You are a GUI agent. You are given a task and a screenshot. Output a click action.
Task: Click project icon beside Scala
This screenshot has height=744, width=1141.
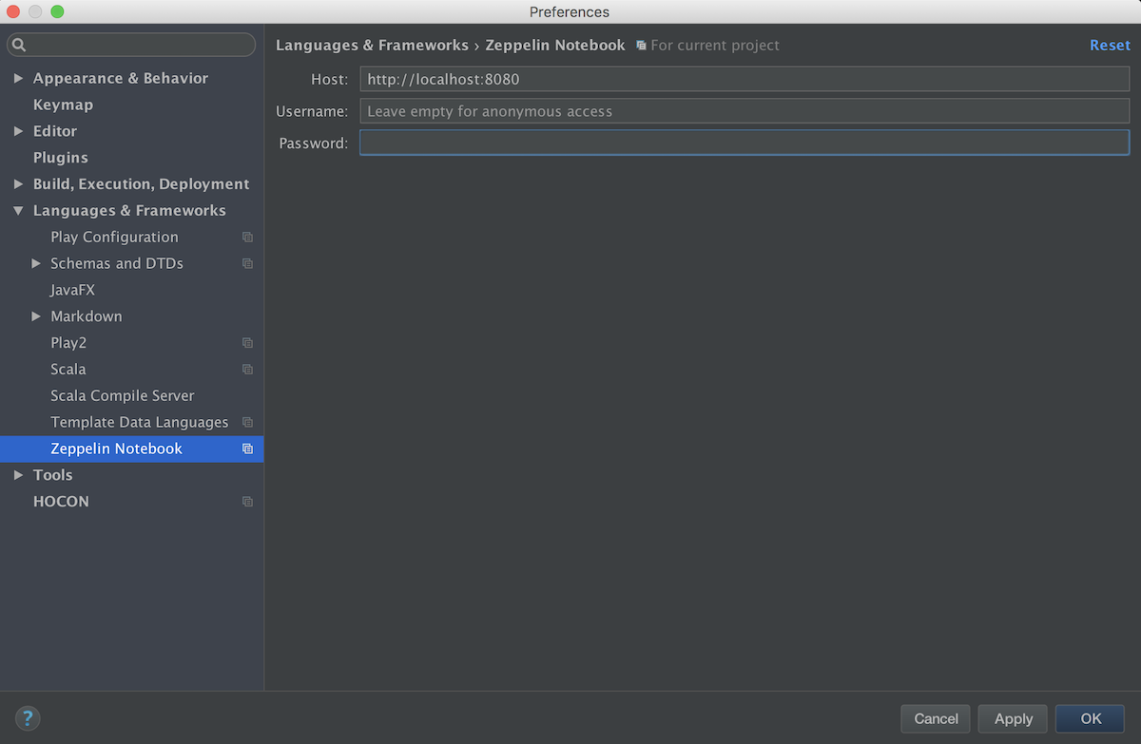(x=247, y=370)
